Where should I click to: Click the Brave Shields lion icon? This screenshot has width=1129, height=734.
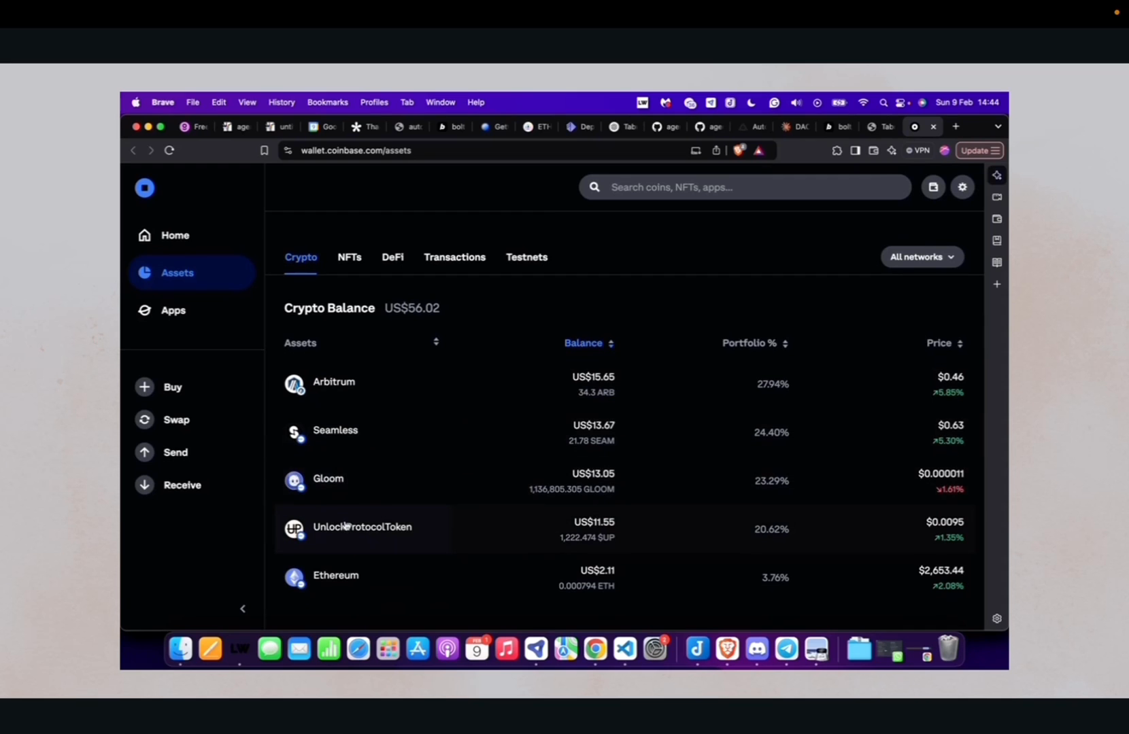739,150
